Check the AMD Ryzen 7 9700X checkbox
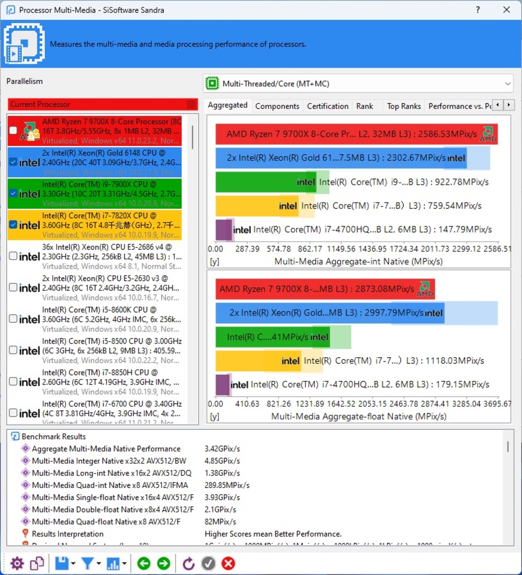This screenshot has height=575, width=522. pyautogui.click(x=13, y=130)
